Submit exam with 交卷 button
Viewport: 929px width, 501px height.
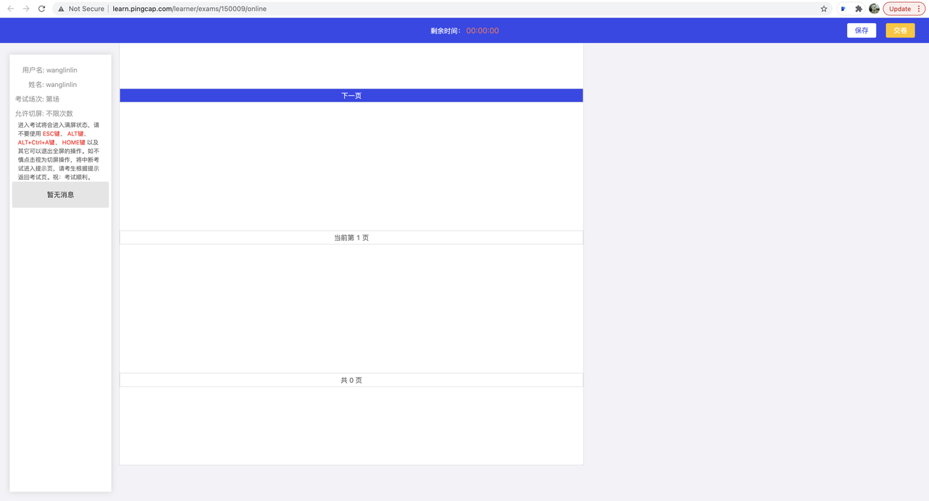coord(900,30)
